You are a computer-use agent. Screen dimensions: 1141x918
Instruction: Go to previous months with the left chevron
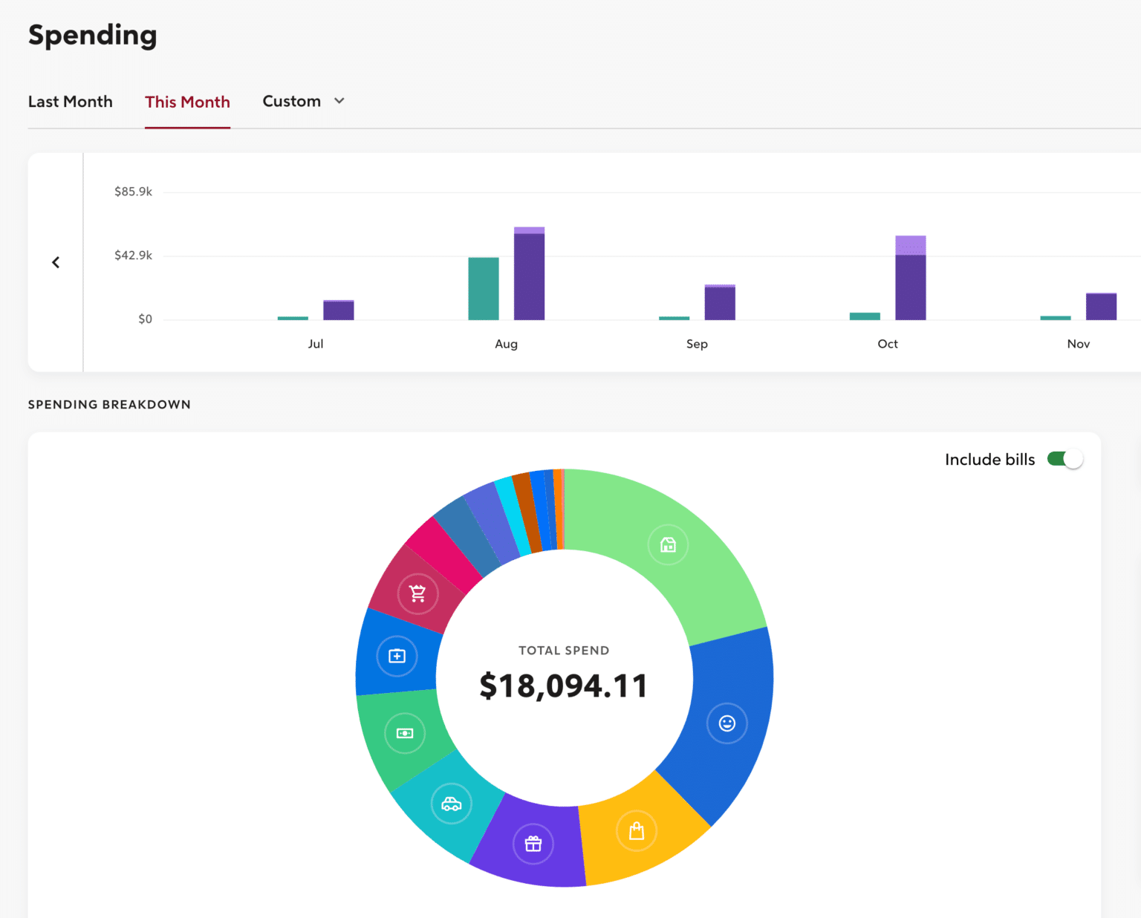(56, 262)
